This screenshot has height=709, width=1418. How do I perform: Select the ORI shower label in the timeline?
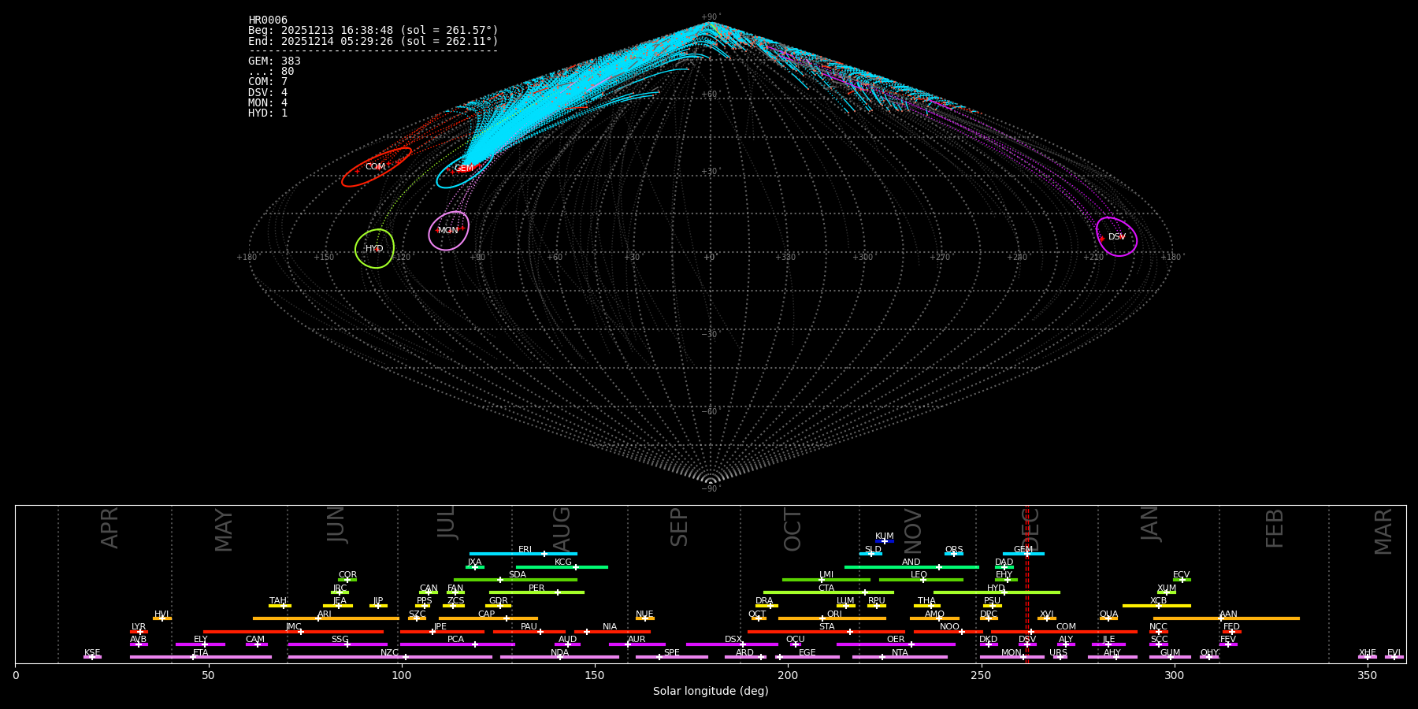(x=834, y=614)
